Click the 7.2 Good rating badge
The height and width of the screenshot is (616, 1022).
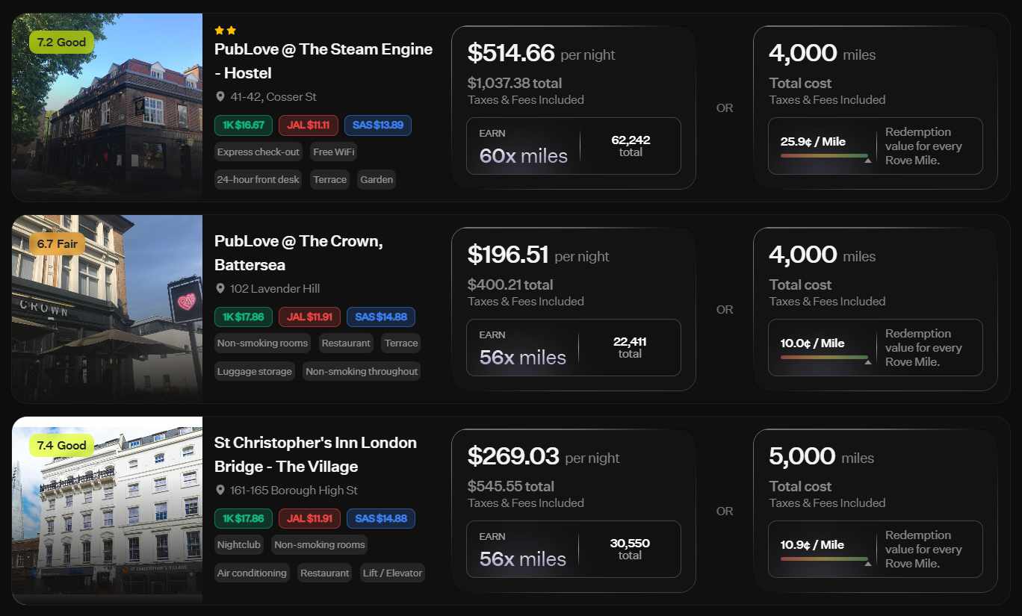61,43
